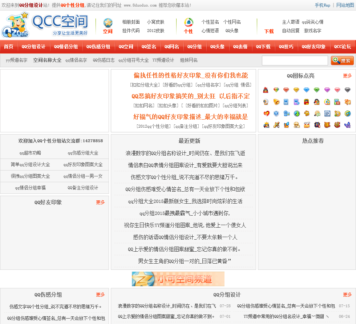
Task: Open article 浪漫数字的QQ分组名称设计 in 最近更新
Action: click(185, 153)
